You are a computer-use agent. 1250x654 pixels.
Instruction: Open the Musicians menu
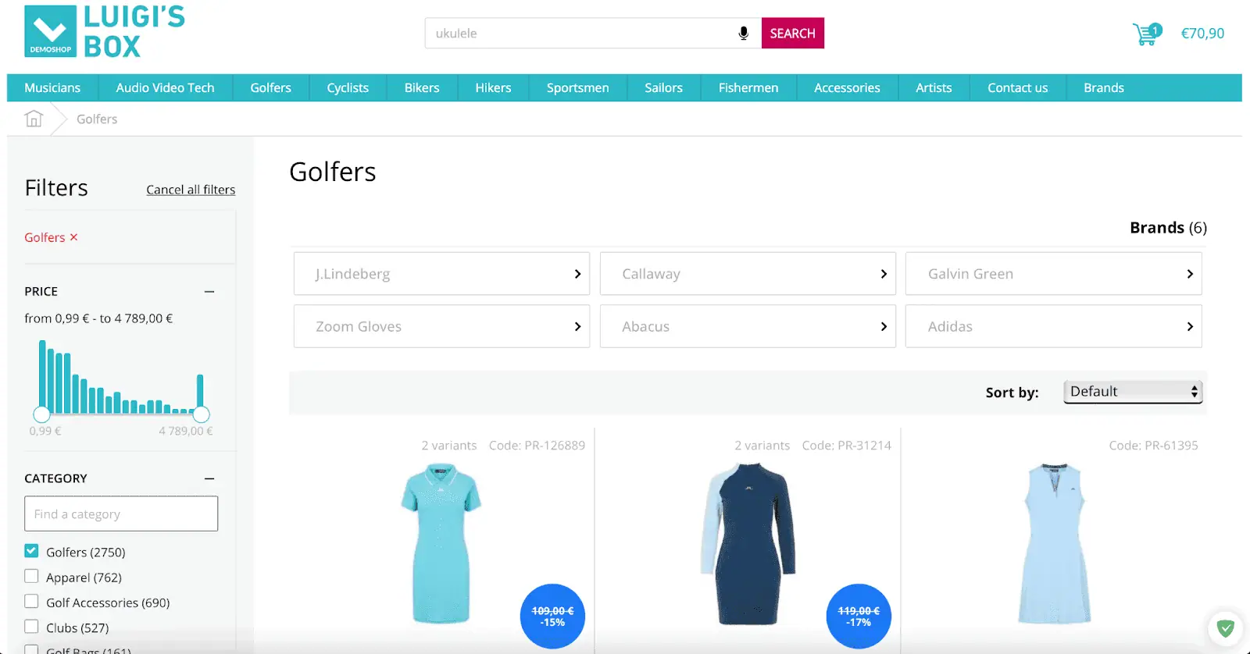[52, 87]
